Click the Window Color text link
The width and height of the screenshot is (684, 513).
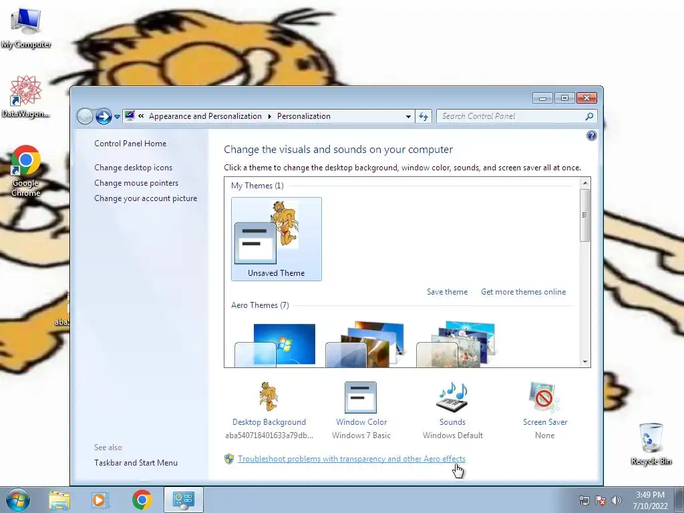pyautogui.click(x=361, y=422)
